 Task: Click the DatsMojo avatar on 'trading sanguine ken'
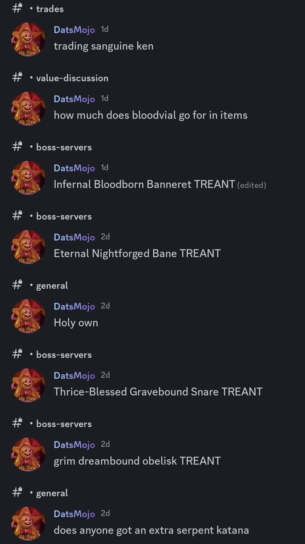28,40
